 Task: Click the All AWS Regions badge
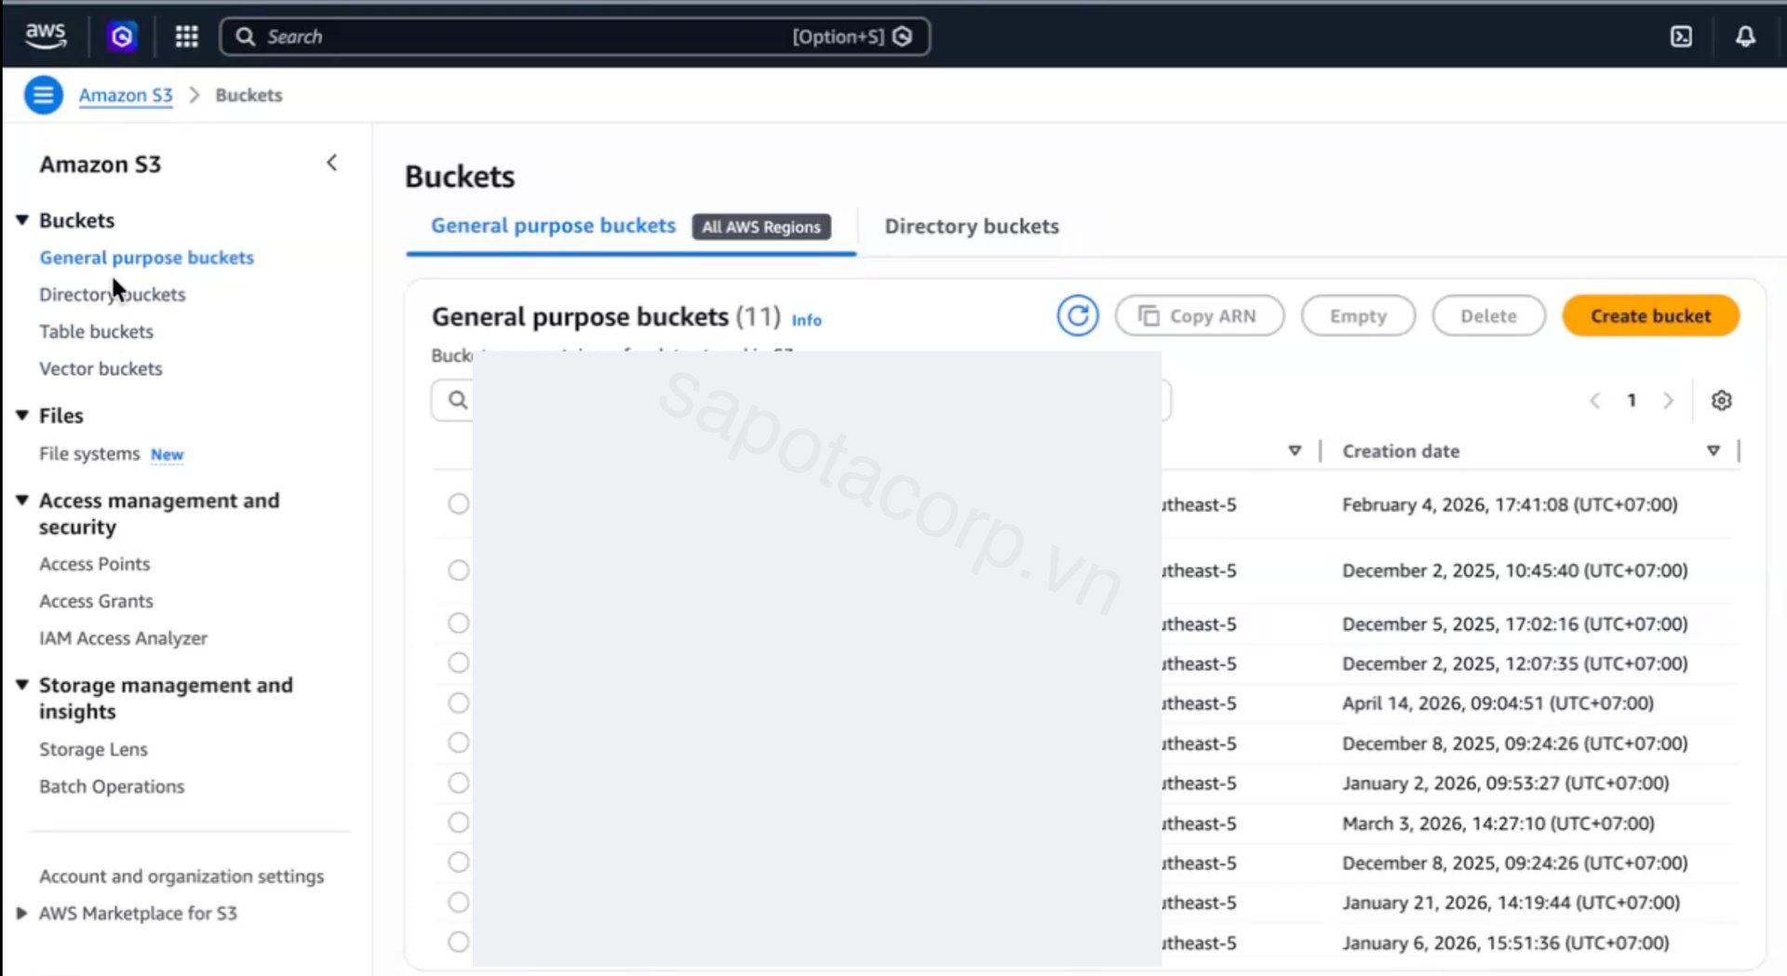click(761, 227)
